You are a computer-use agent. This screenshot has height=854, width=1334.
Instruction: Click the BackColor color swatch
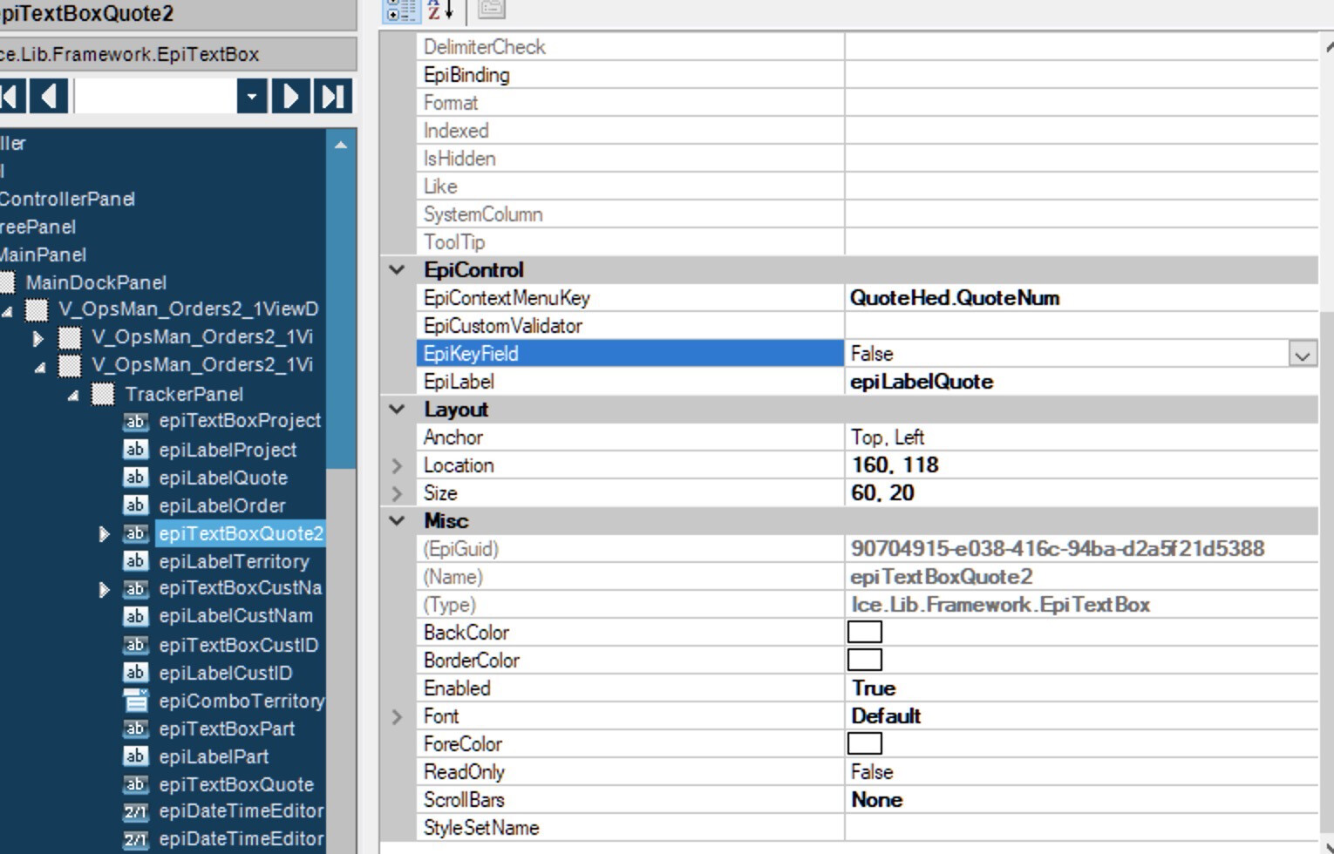(x=864, y=633)
